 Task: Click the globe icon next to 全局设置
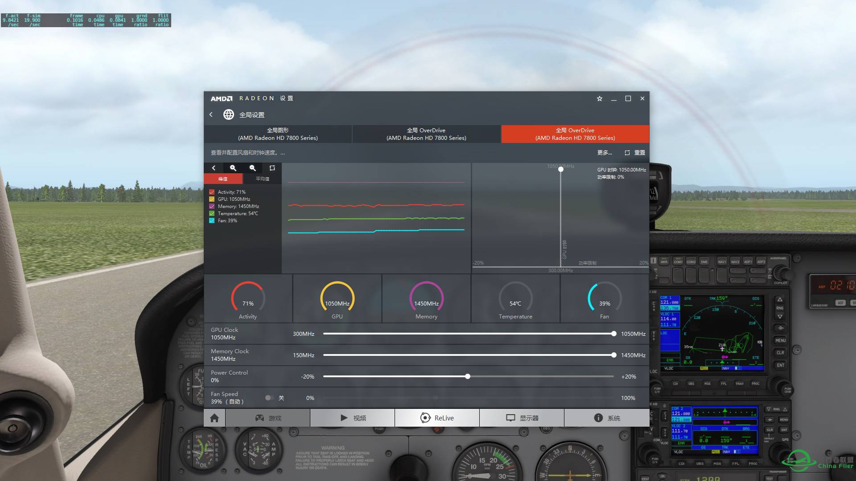tap(229, 114)
